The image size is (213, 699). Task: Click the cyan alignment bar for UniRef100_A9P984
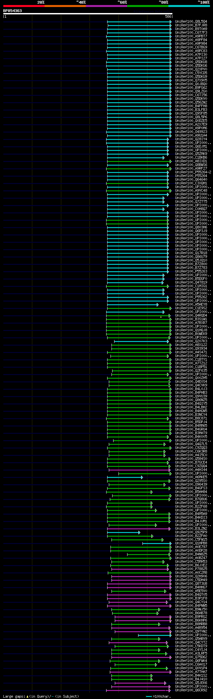[x=139, y=43]
